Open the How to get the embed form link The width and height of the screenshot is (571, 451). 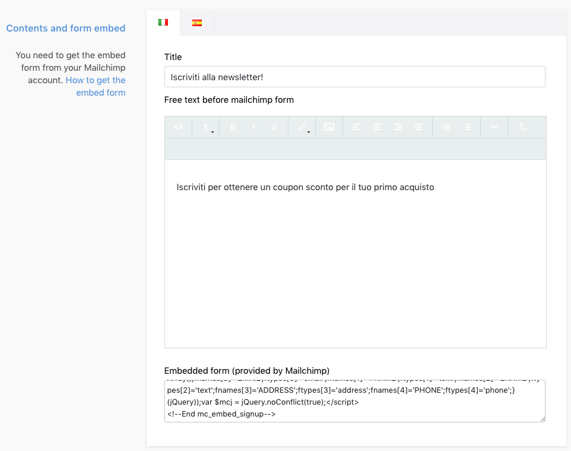tap(96, 86)
